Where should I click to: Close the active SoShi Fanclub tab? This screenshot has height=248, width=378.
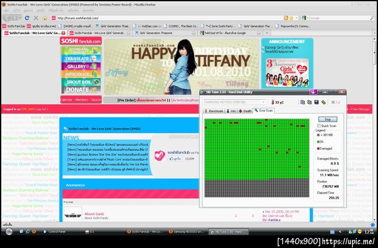(x=63, y=33)
